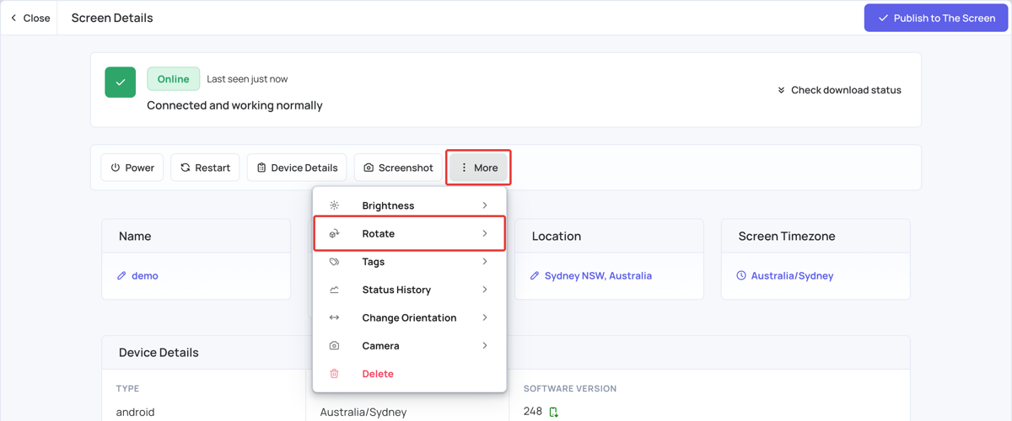
Task: Click the rotate icon in menu
Action: [334, 233]
